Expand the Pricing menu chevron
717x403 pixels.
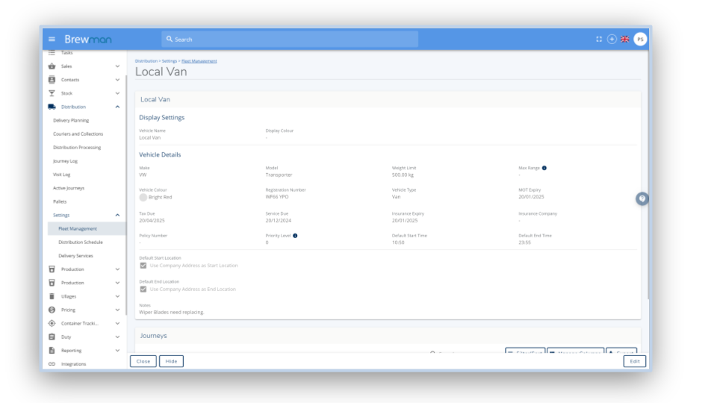coord(117,310)
